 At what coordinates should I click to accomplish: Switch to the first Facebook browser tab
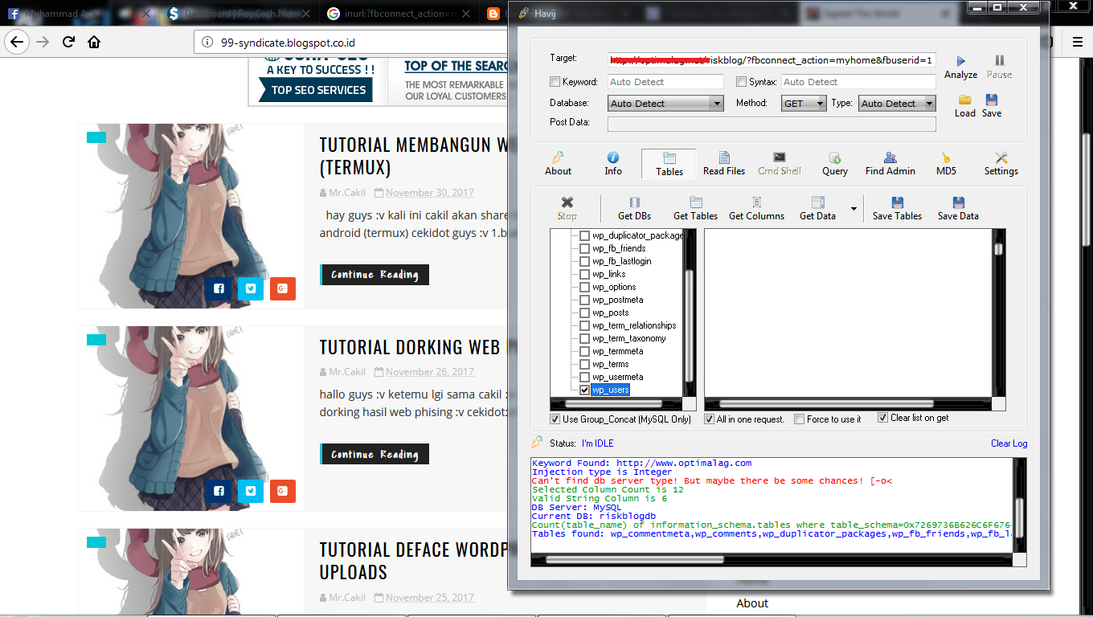[x=79, y=14]
